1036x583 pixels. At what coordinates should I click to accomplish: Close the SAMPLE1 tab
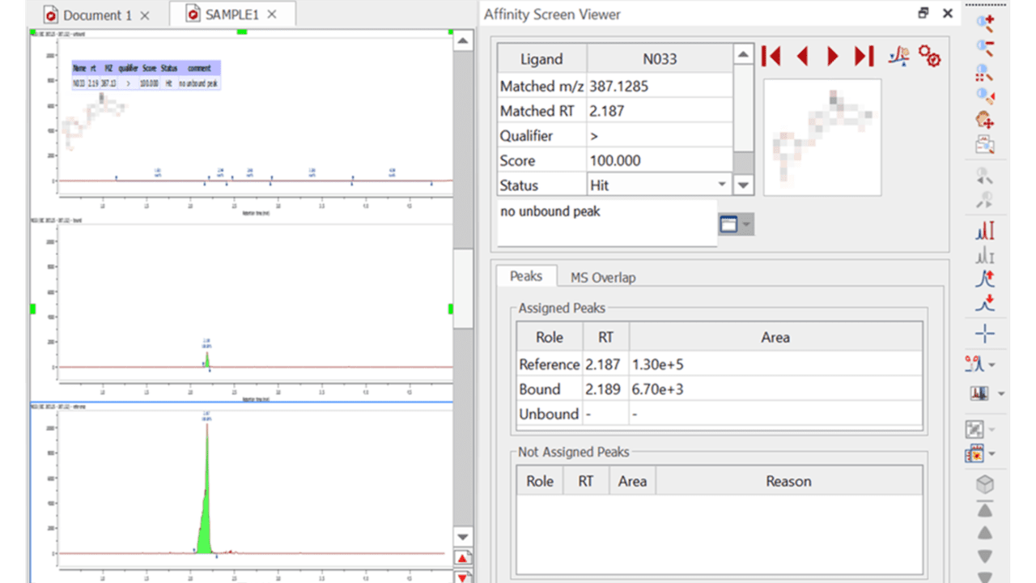coord(272,15)
